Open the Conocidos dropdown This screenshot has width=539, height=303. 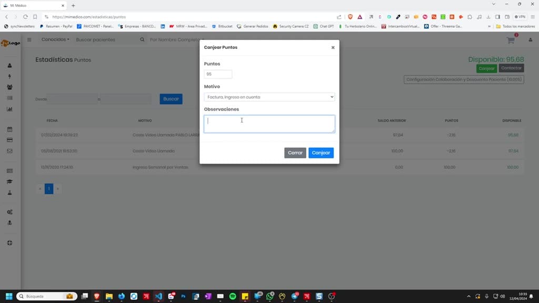(55, 39)
